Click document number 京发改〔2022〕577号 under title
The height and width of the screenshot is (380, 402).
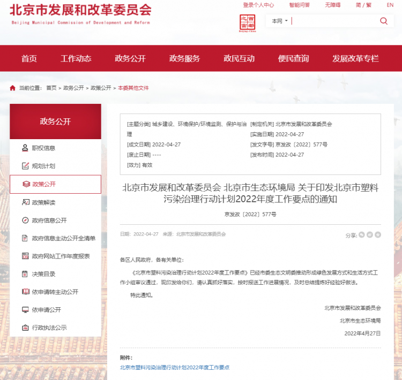point(250,214)
